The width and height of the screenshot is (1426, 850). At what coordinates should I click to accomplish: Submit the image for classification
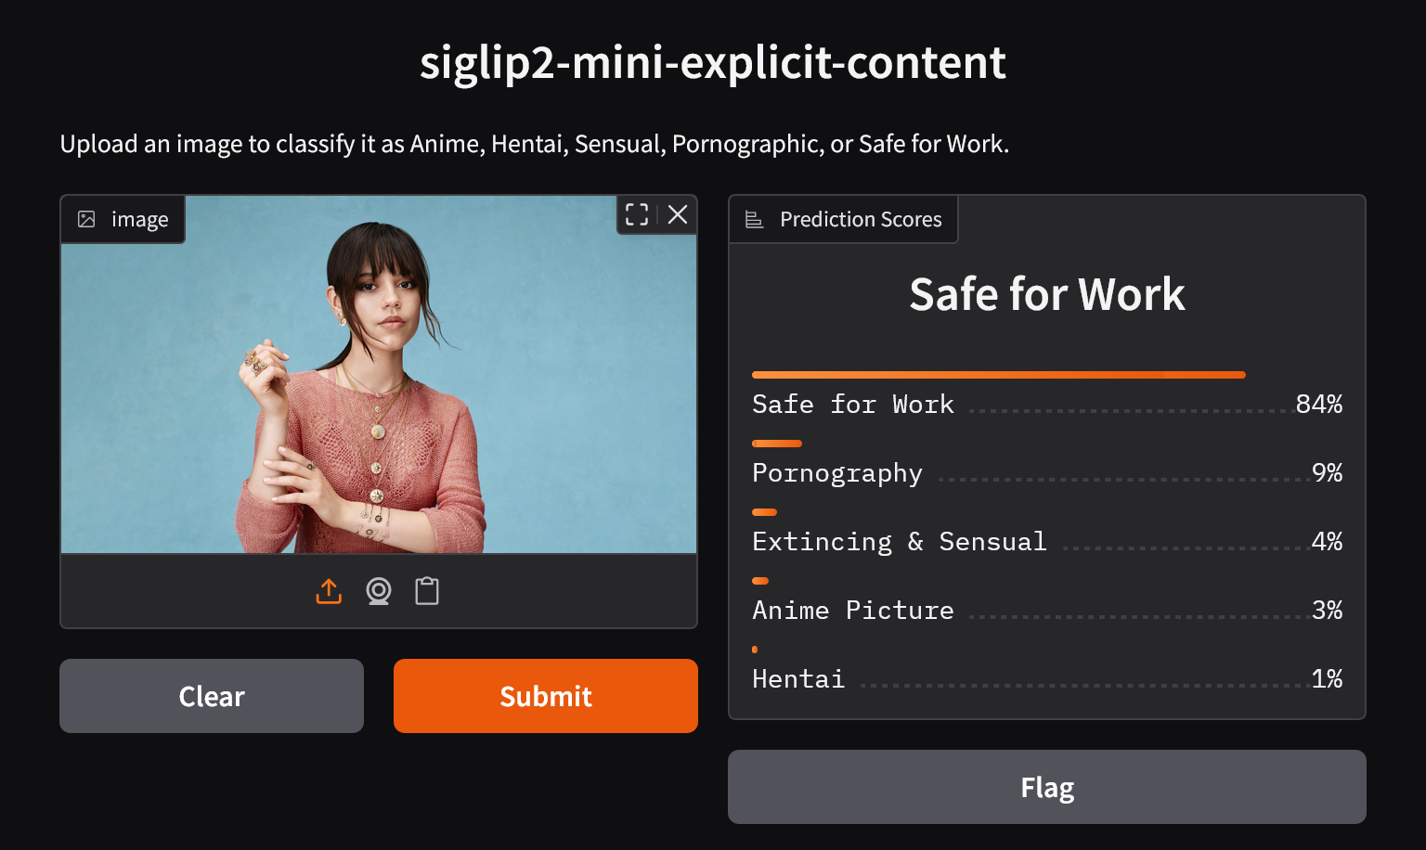click(x=545, y=696)
